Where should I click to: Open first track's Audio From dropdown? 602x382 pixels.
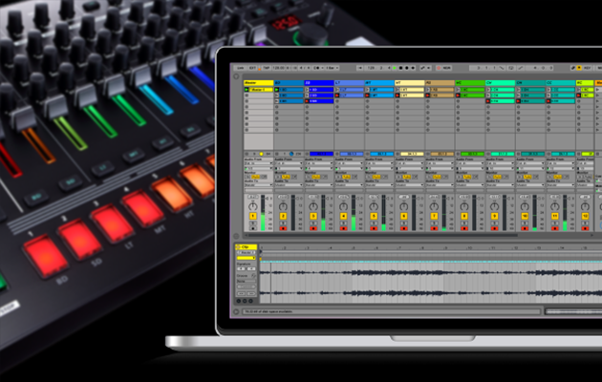tap(258, 163)
